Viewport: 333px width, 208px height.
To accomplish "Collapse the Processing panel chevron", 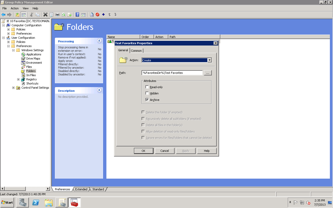I will coord(99,41).
